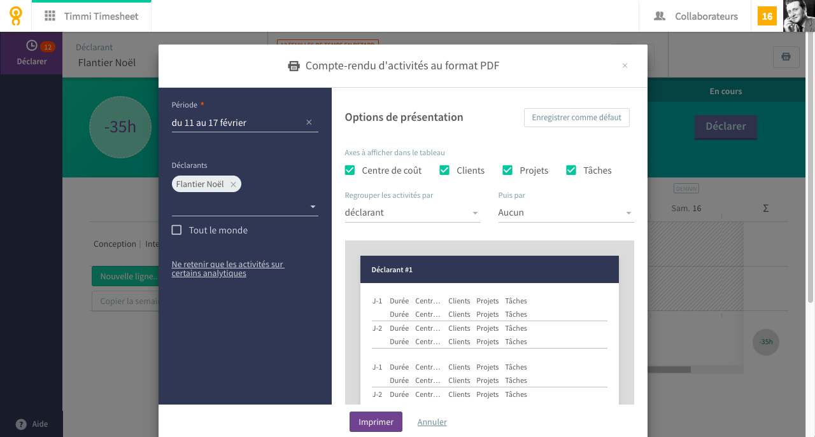Uncheck the Tâches checkbox
The image size is (815, 437).
click(571, 170)
